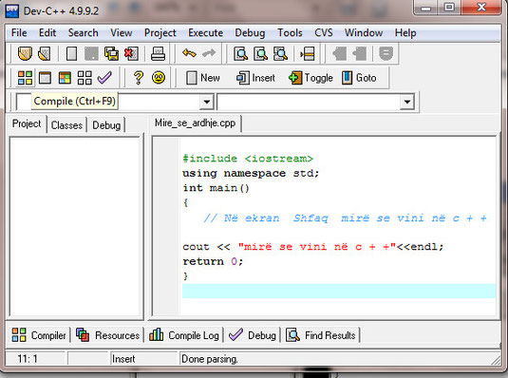This screenshot has width=508, height=378.
Task: Open the Execute menu
Action: point(205,32)
